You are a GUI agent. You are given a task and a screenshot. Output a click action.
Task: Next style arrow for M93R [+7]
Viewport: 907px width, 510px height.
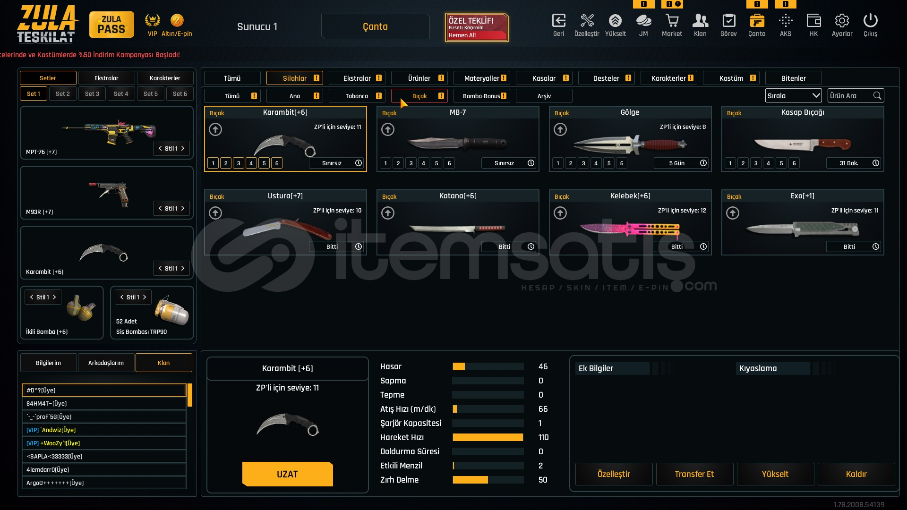(x=183, y=208)
